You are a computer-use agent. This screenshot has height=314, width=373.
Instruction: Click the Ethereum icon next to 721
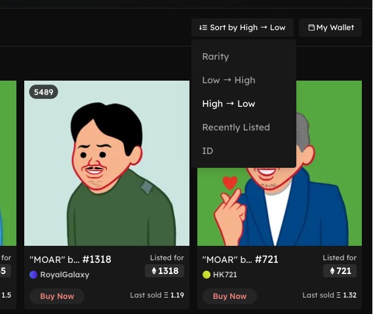332,271
